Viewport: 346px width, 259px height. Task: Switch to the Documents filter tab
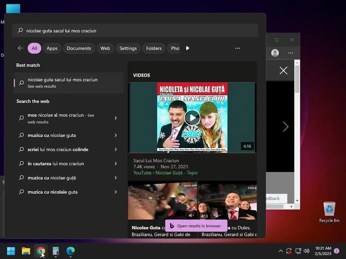(79, 48)
